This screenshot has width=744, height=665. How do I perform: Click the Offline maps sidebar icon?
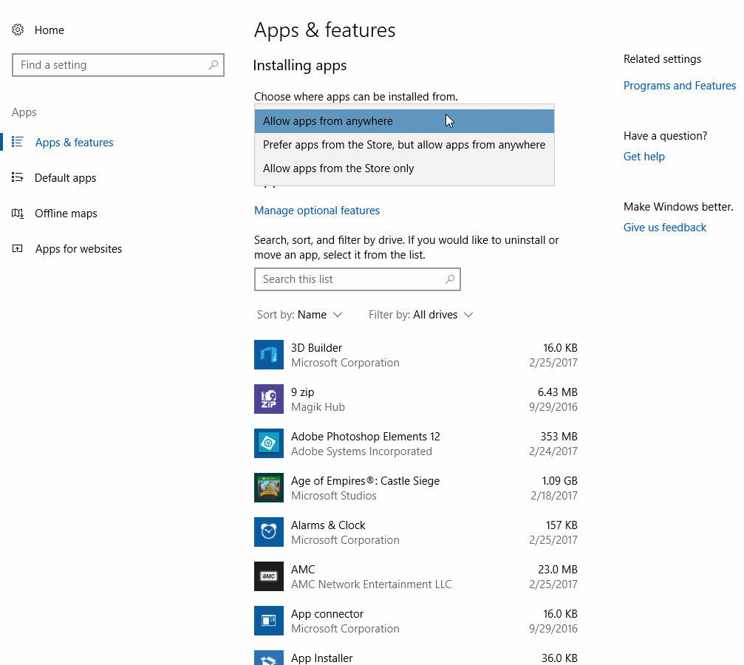click(x=18, y=213)
